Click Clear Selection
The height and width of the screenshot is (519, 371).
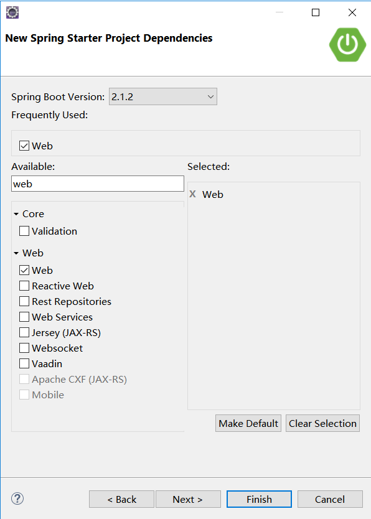(x=322, y=423)
